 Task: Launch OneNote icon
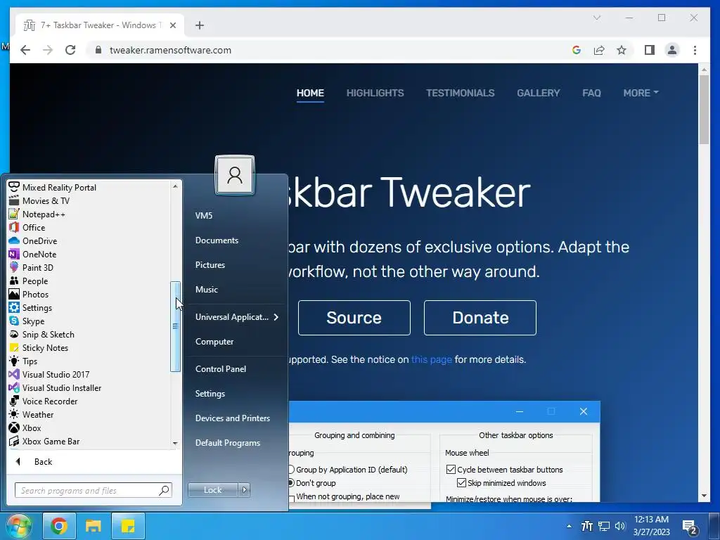[x=14, y=254]
